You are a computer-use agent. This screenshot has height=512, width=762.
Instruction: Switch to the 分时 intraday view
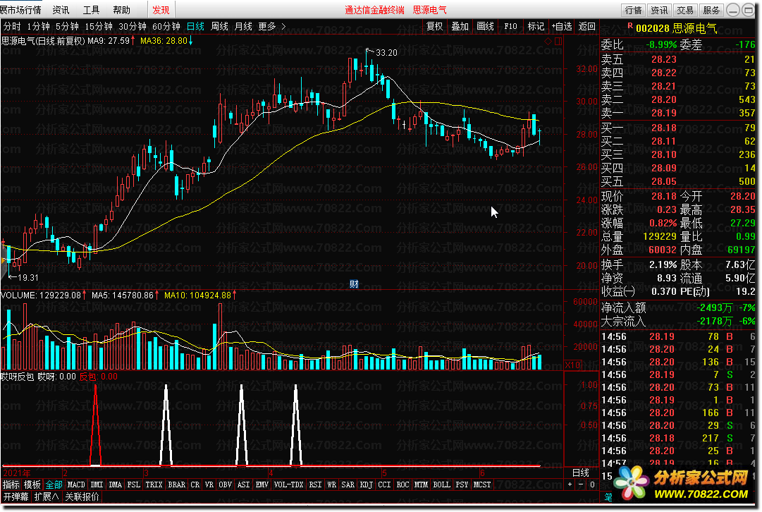tap(12, 26)
